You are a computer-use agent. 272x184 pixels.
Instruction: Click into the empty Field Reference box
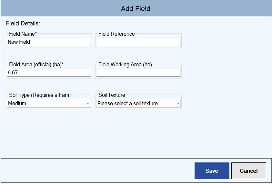[138, 42]
